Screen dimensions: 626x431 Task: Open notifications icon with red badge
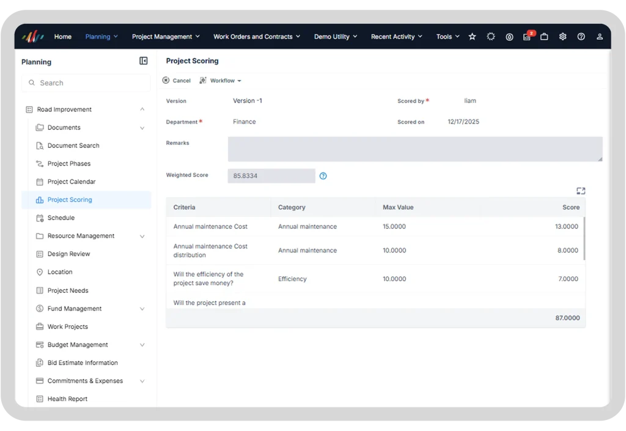[x=528, y=36]
